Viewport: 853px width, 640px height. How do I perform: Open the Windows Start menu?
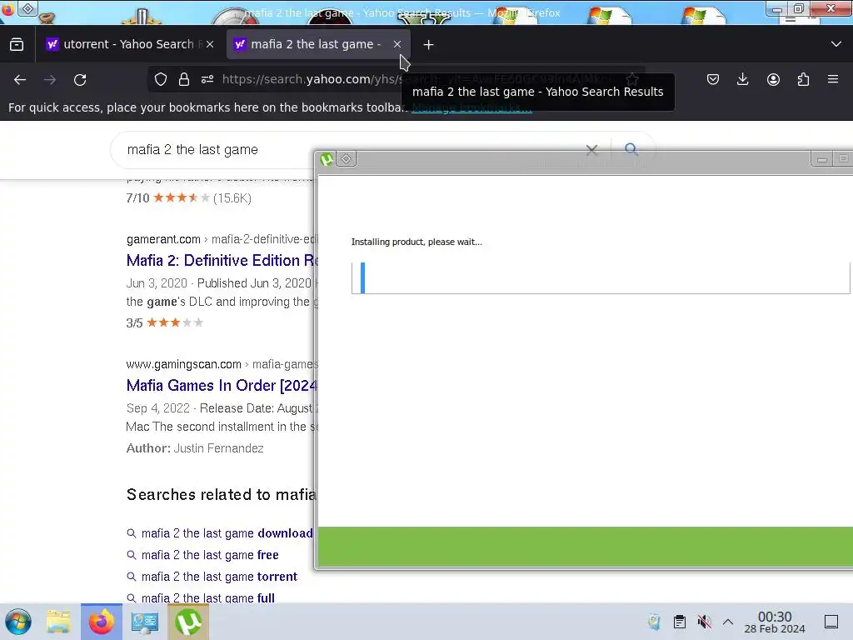18,622
